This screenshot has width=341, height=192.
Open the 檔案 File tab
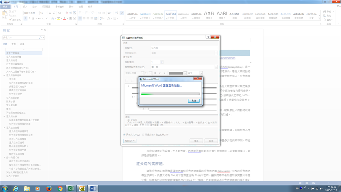(x=5, y=7)
